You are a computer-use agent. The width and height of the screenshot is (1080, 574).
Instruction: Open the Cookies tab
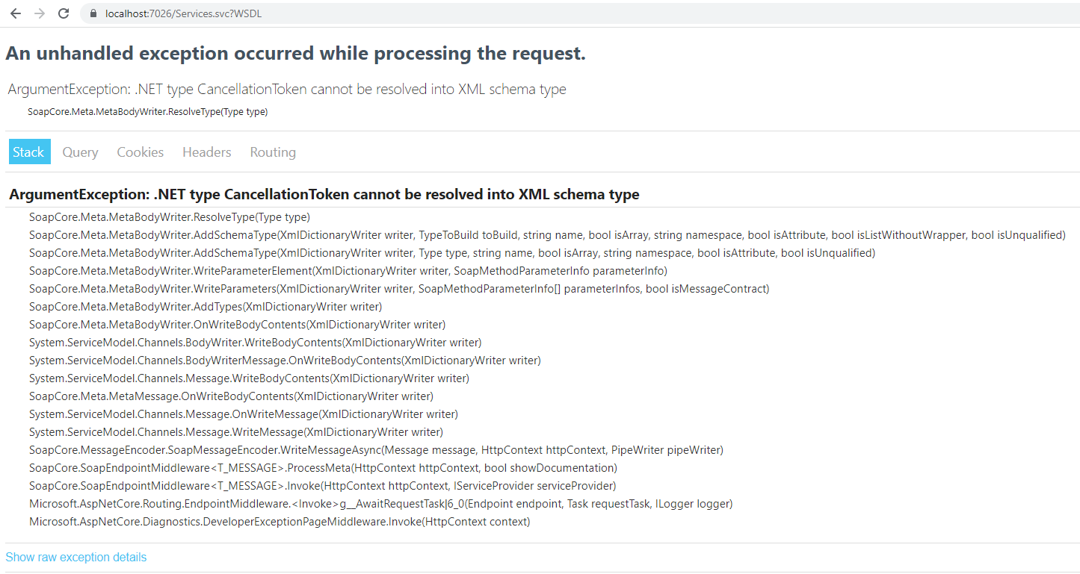[x=140, y=152]
